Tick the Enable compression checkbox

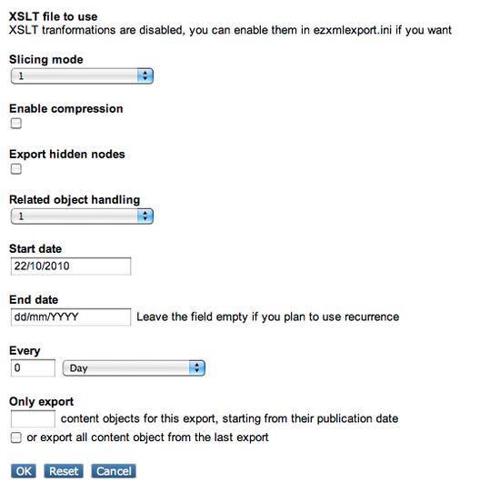[x=16, y=124]
